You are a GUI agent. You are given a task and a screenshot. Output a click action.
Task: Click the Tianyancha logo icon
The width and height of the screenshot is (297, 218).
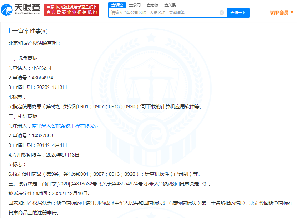[x=7, y=10]
